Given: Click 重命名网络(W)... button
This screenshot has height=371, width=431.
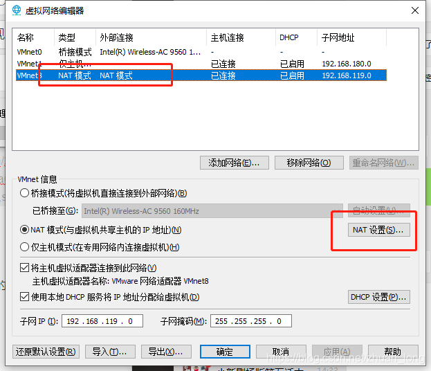Looking at the screenshot, I should (x=384, y=163).
